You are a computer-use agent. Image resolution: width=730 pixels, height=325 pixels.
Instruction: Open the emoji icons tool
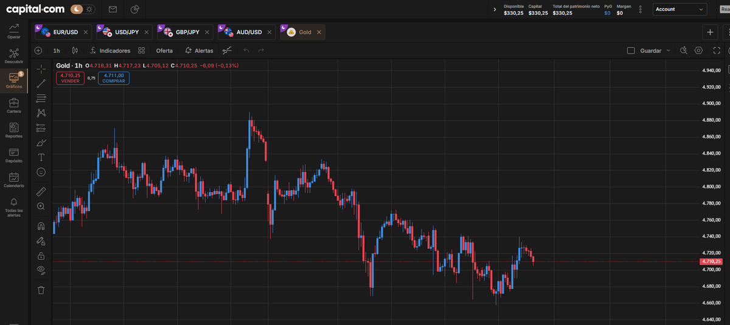click(41, 172)
